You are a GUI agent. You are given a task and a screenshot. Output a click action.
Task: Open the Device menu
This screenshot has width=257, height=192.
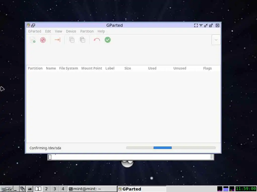(x=71, y=31)
